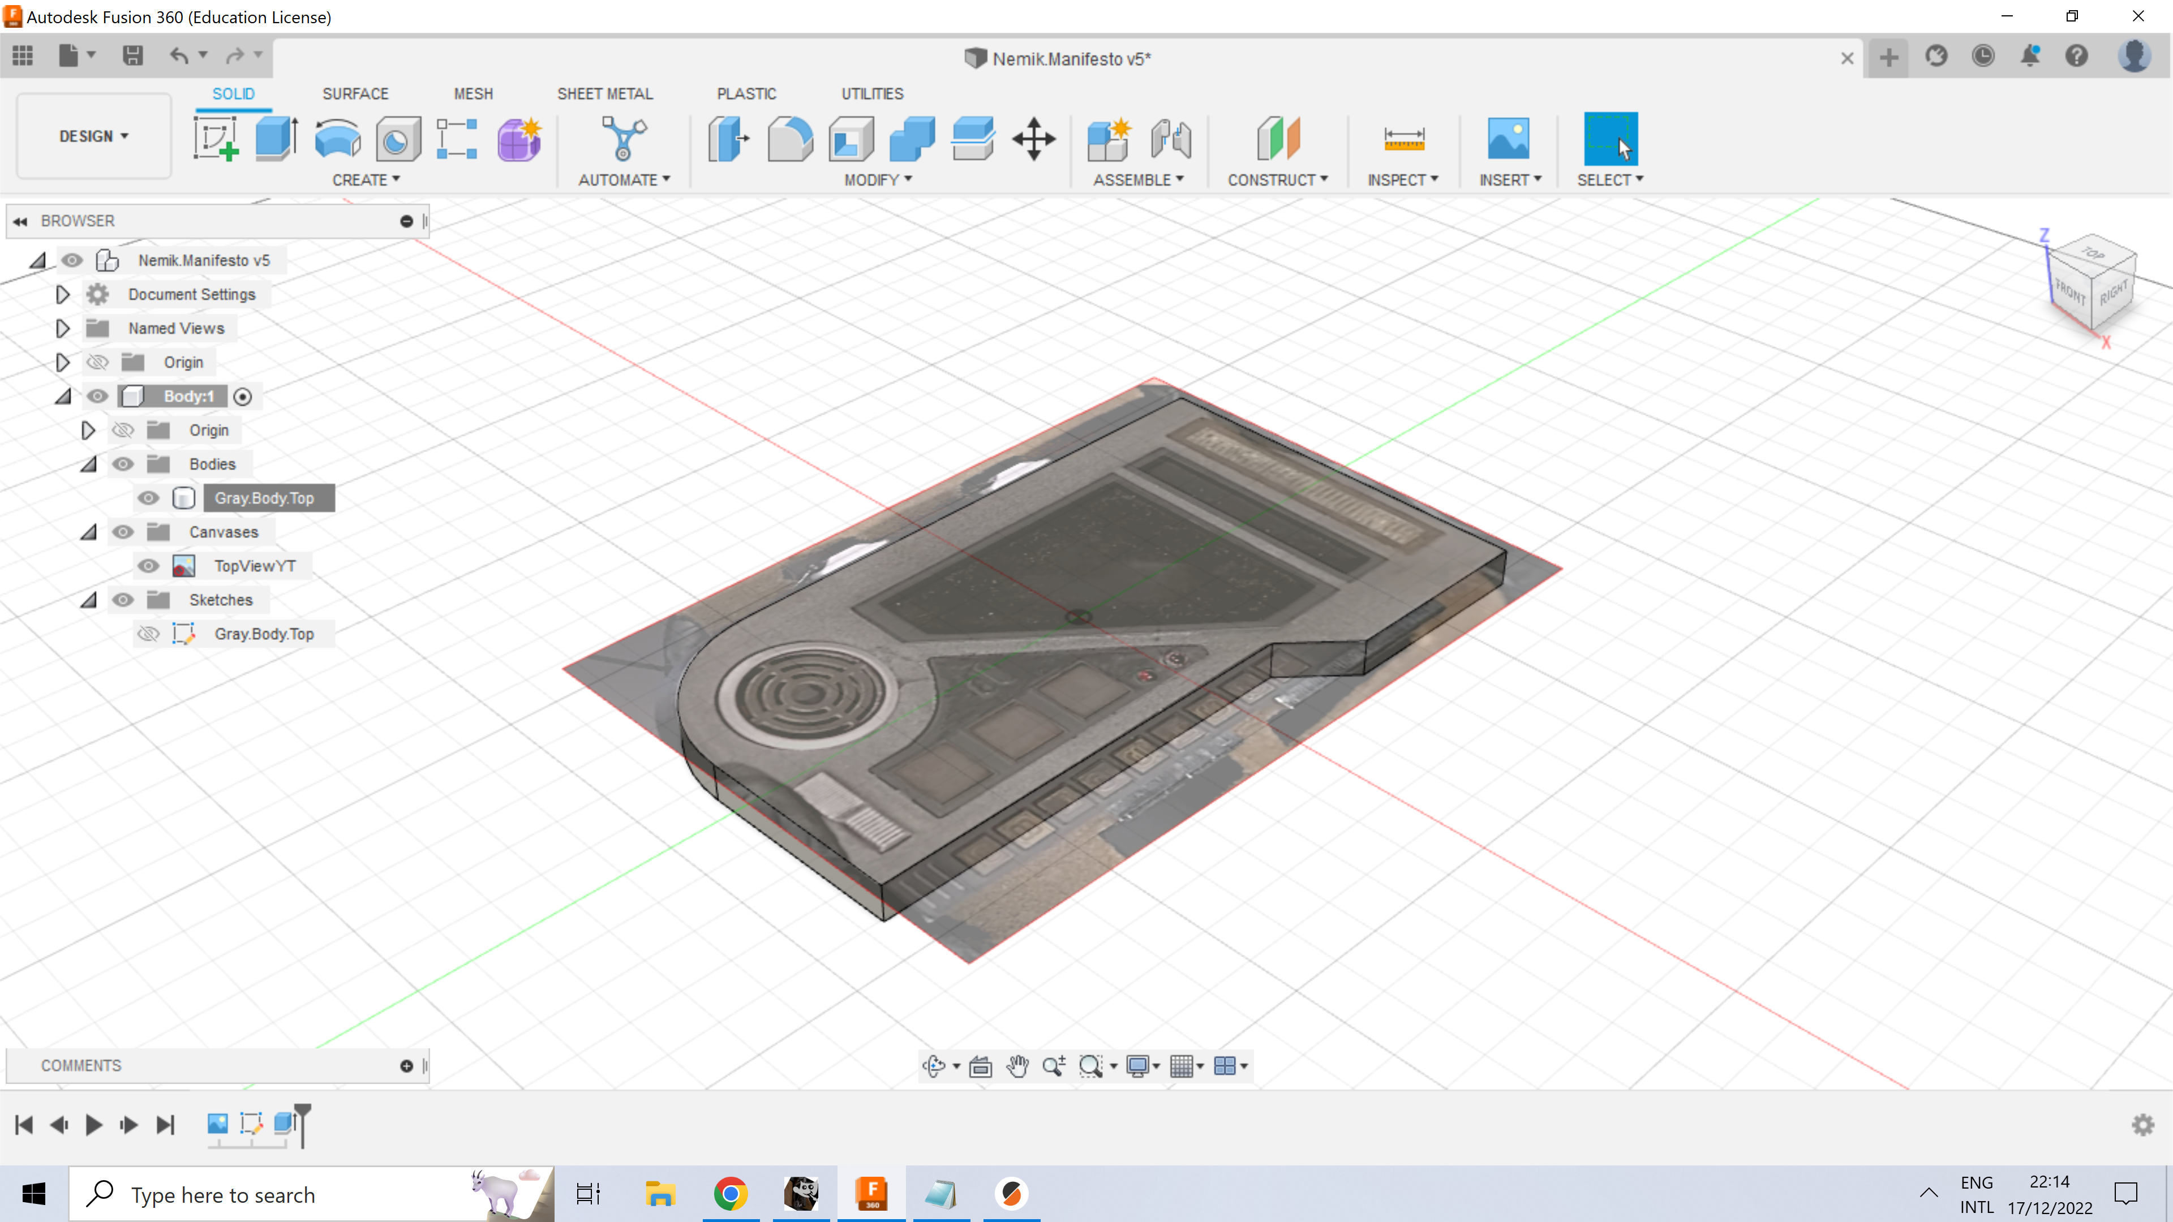Jump to the timeline beginning
Screen dimensions: 2173x1222
pos(24,1125)
